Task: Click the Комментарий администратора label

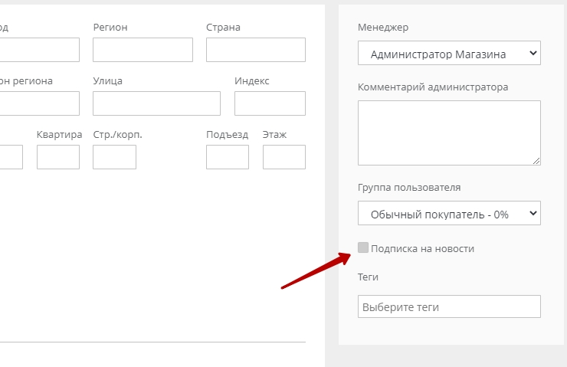Action: (433, 87)
